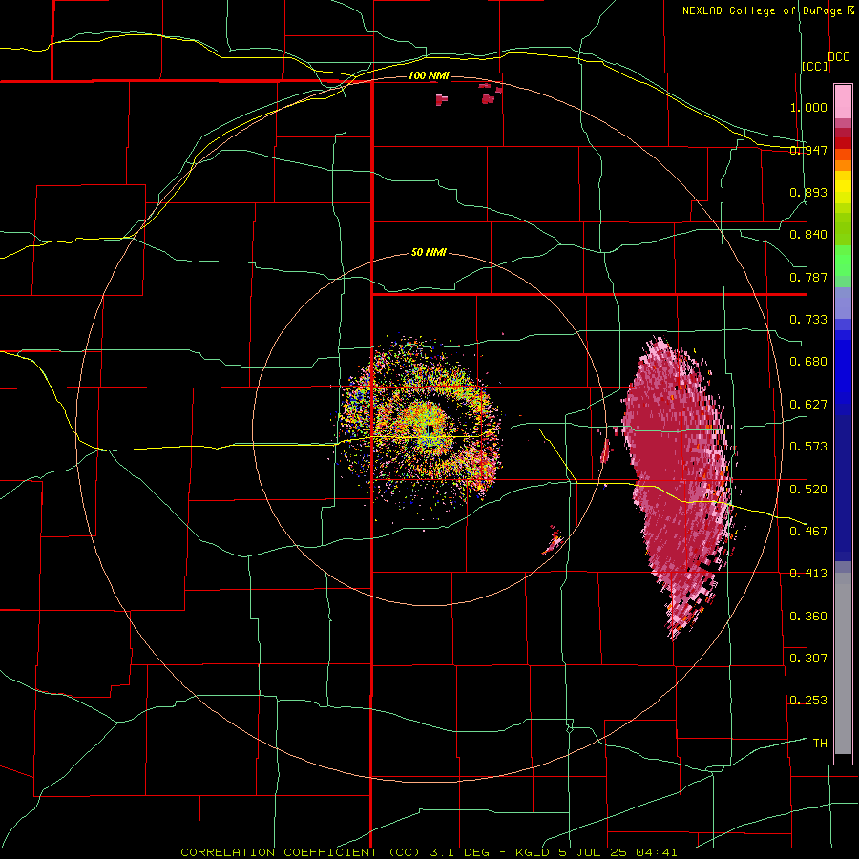
Task: Click the 0.360 legend value
Action: pos(808,616)
